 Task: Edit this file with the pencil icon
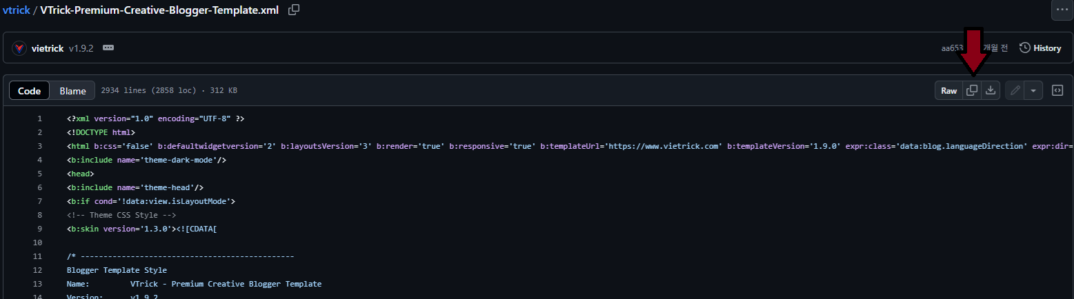[1015, 91]
